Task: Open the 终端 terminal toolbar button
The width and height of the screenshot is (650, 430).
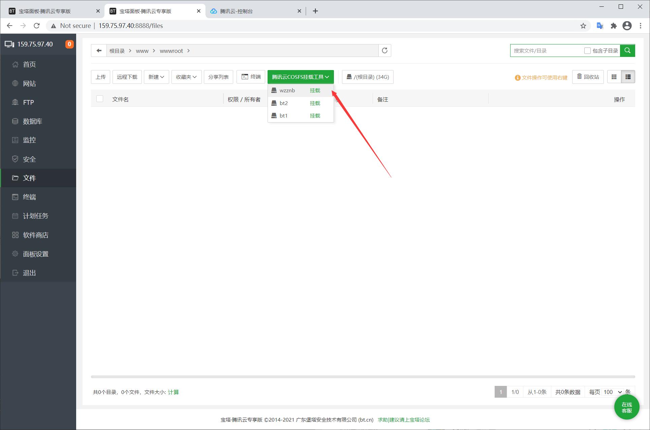Action: tap(251, 77)
